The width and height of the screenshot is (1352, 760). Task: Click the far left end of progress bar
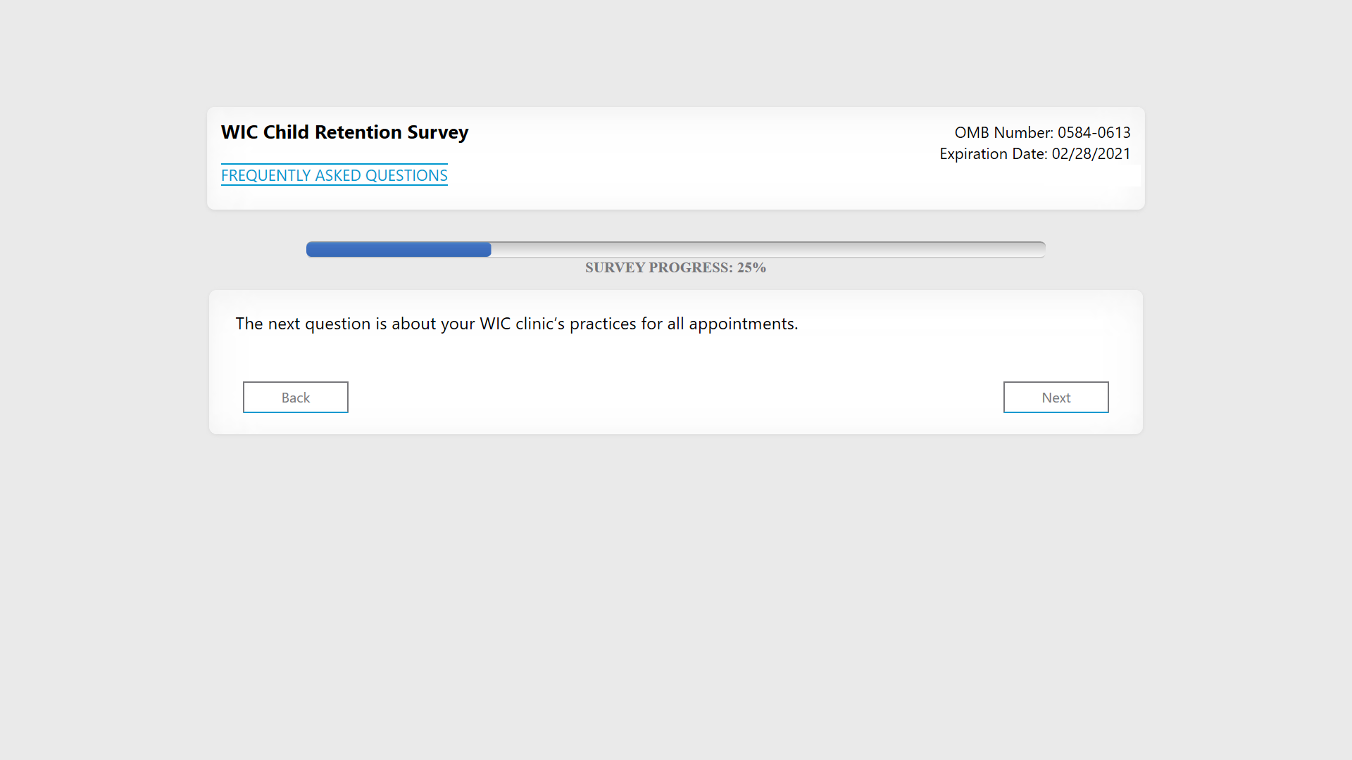(x=312, y=249)
